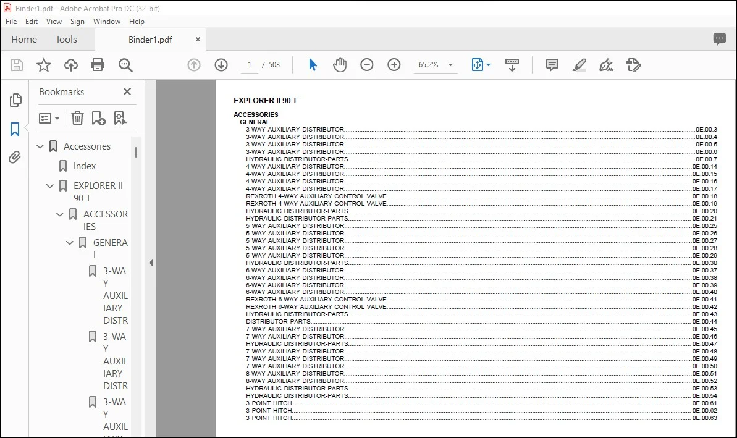This screenshot has width=737, height=438.
Task: Choose the Selection arrow tool
Action: tap(313, 65)
